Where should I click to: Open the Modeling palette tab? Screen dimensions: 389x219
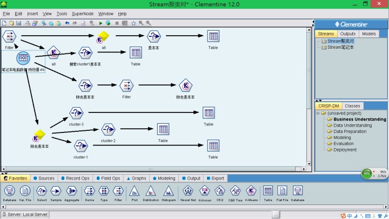coord(164,178)
